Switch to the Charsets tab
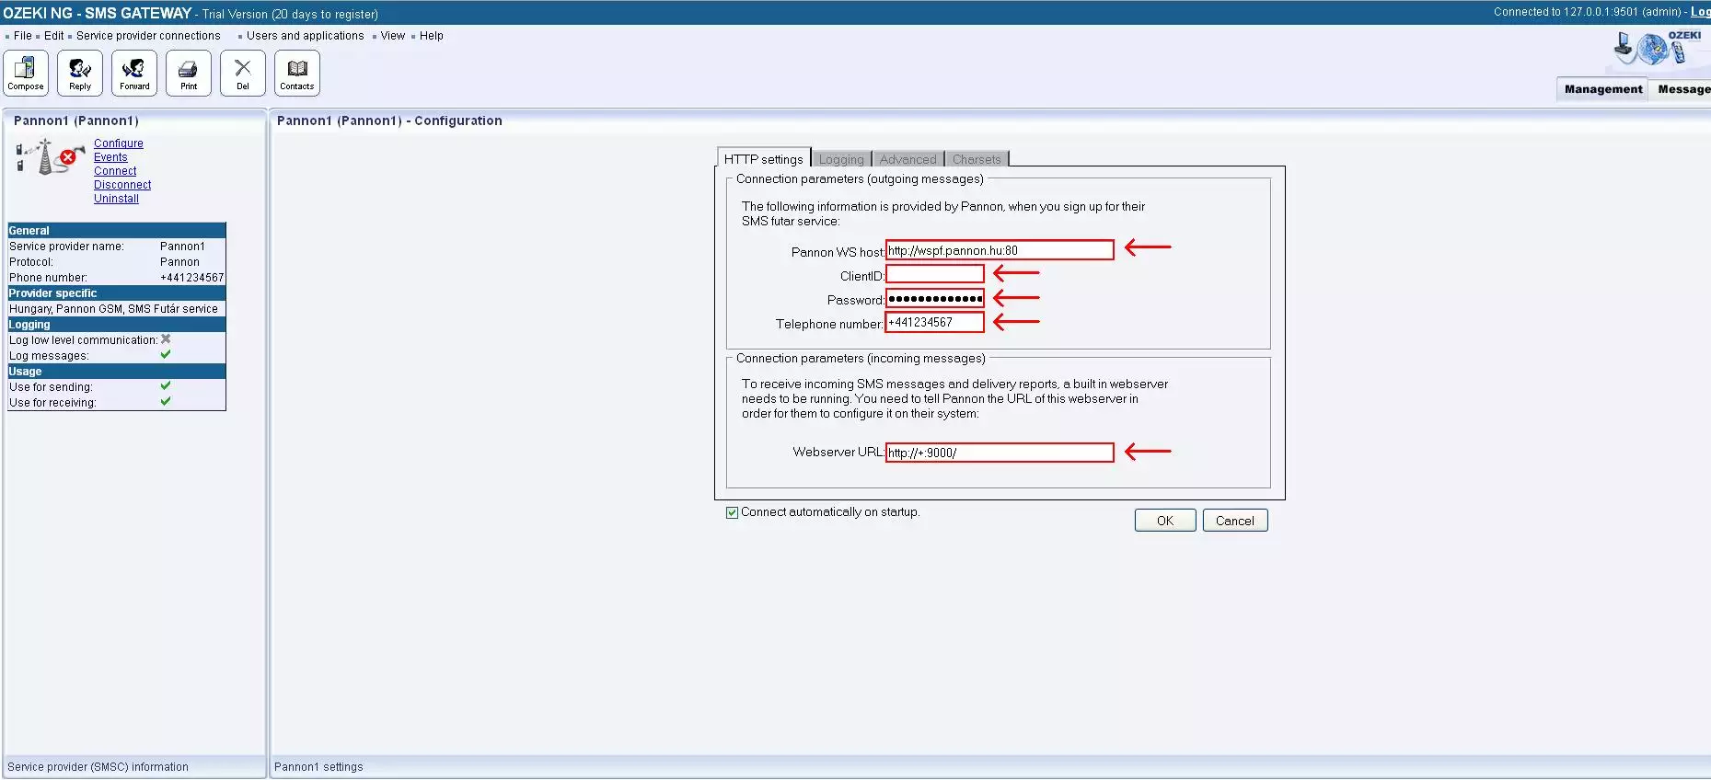Viewport: 1711px width, 780px height. tap(977, 159)
